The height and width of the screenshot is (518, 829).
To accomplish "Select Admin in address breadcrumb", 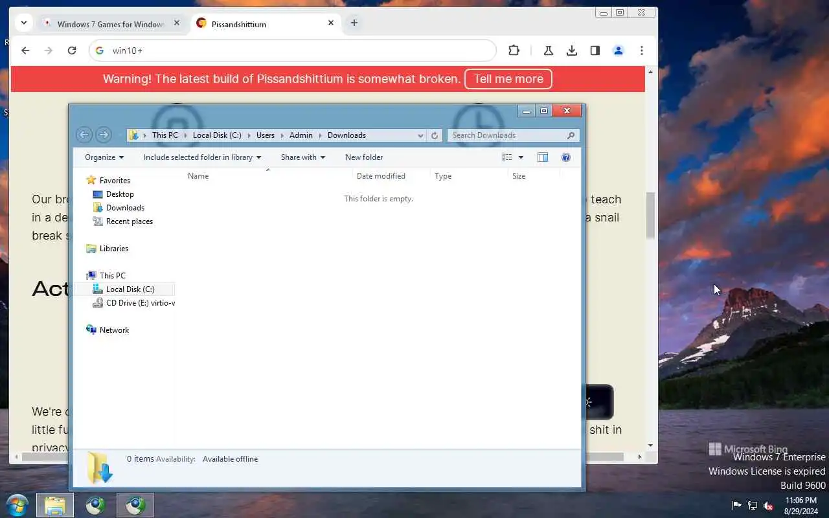I will (x=301, y=135).
